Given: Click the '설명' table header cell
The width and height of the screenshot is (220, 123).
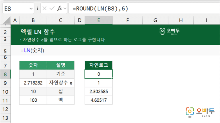Looking at the screenshot, I should click(x=61, y=65).
